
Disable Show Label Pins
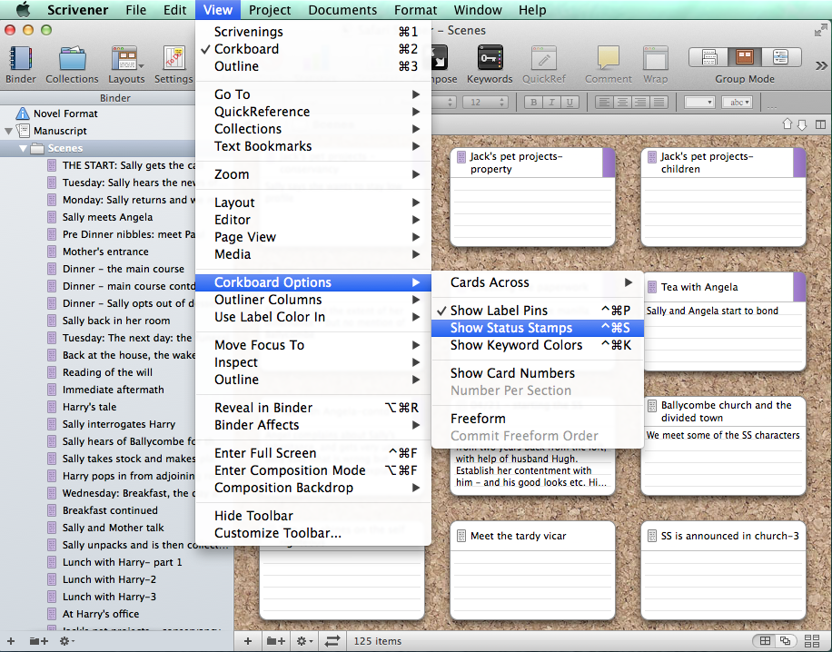coord(538,311)
